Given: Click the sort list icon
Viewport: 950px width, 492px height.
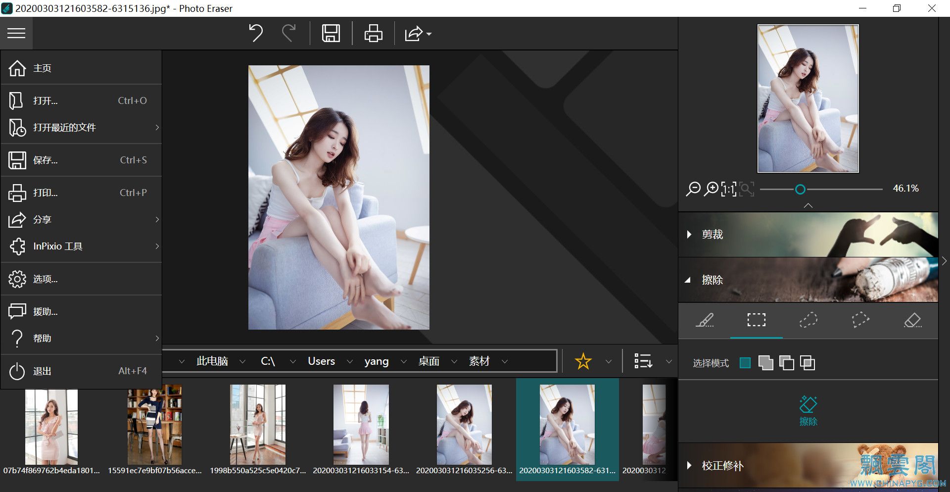Looking at the screenshot, I should point(643,361).
